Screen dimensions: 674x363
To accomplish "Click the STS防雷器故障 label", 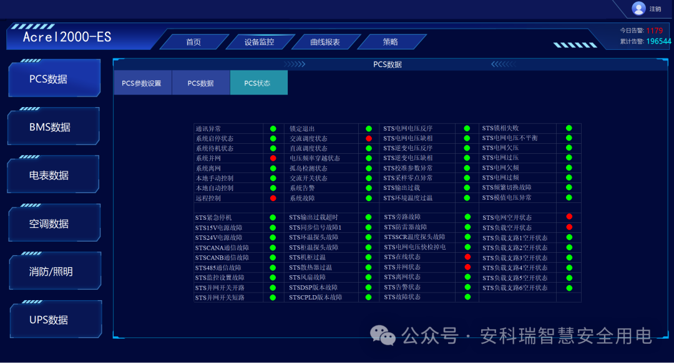I will click(x=406, y=227).
